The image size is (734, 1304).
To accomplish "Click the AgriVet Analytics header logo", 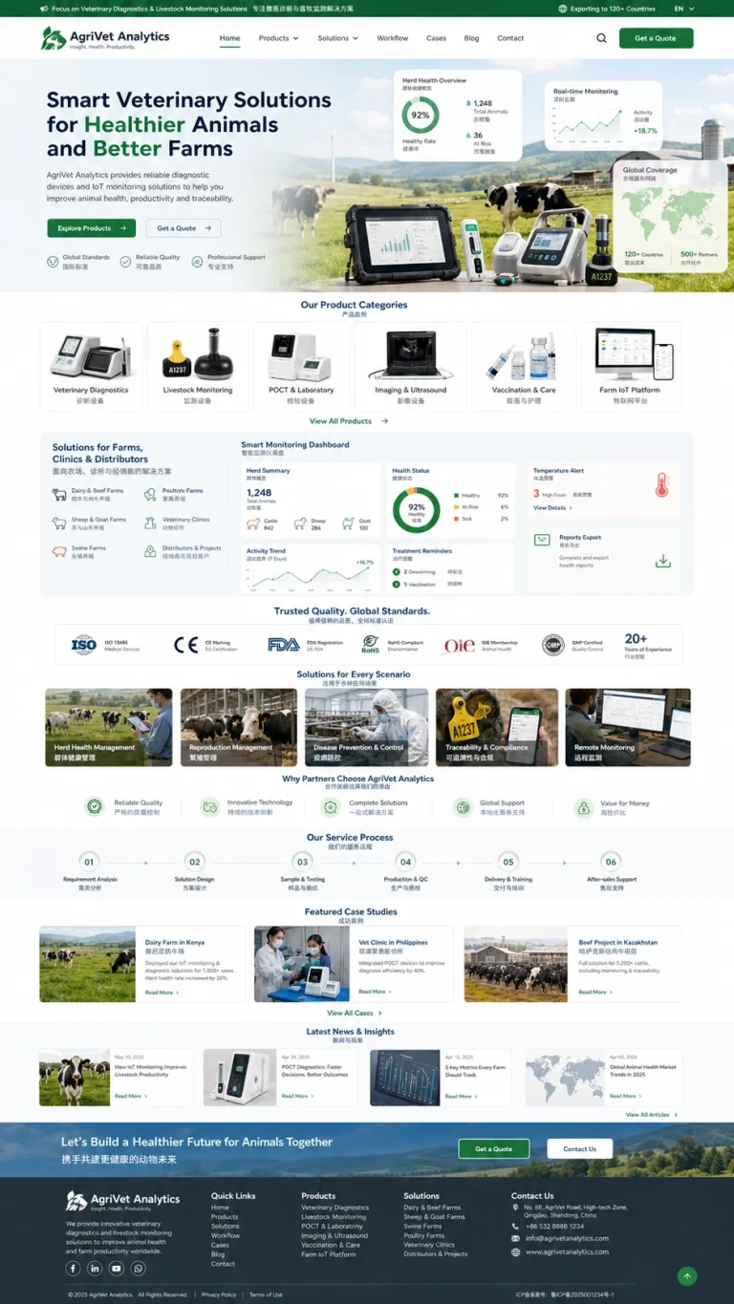I will (x=105, y=38).
